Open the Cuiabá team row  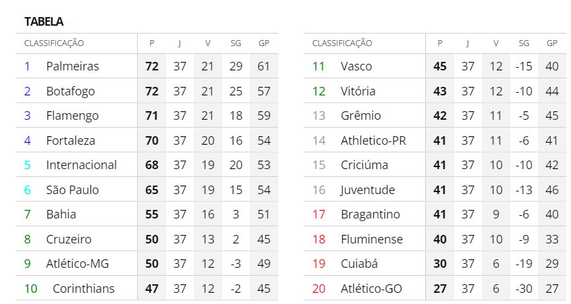[435, 264]
